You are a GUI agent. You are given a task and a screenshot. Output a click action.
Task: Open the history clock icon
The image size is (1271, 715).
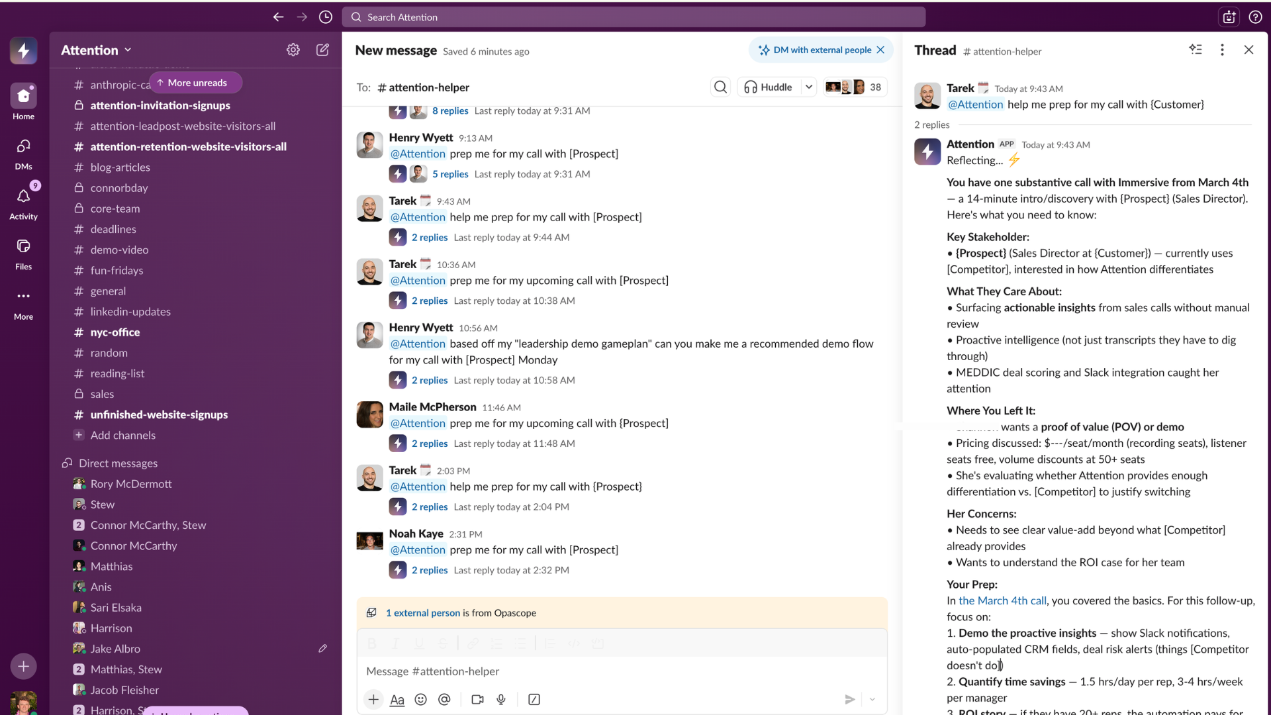[325, 17]
